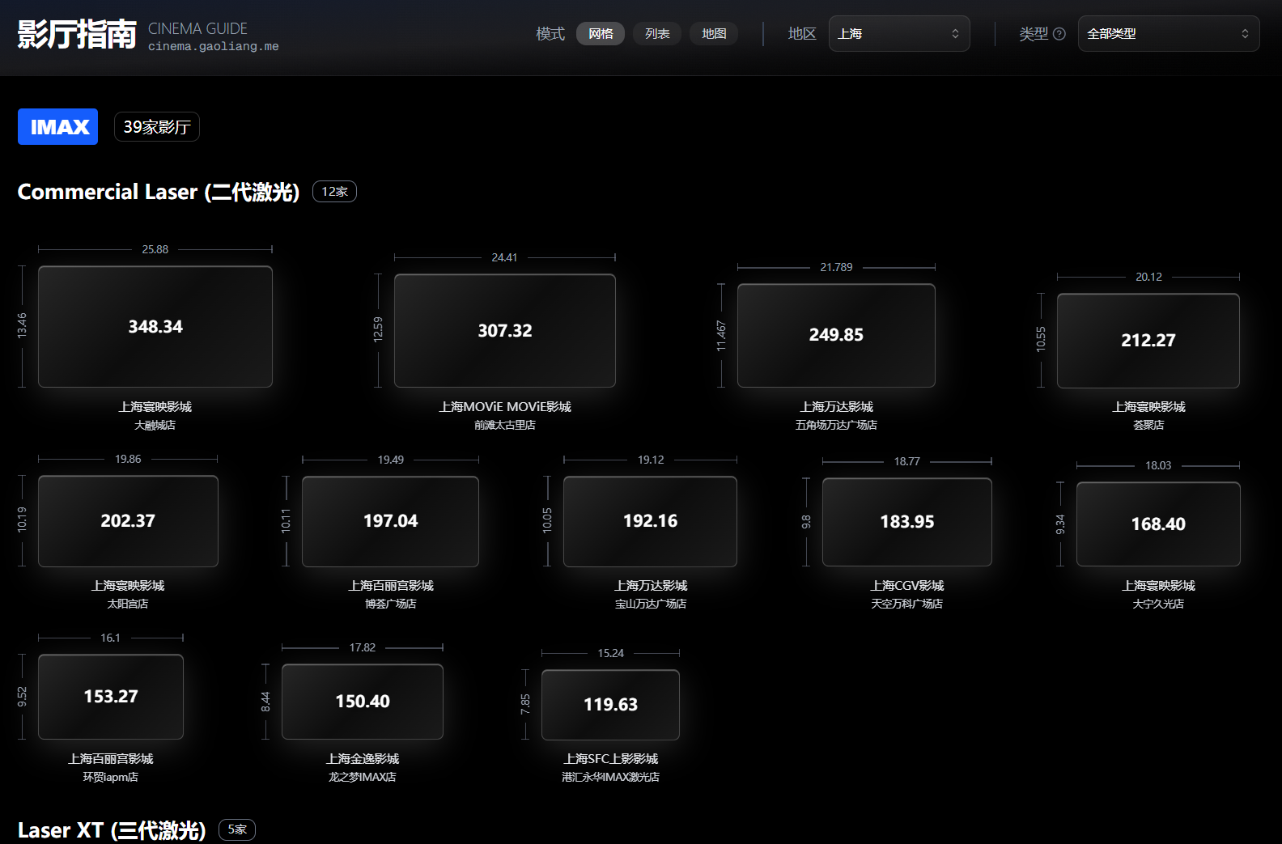The width and height of the screenshot is (1282, 844).
Task: Open the 249.85 screen card 五角场万达广场店
Action: (x=836, y=335)
